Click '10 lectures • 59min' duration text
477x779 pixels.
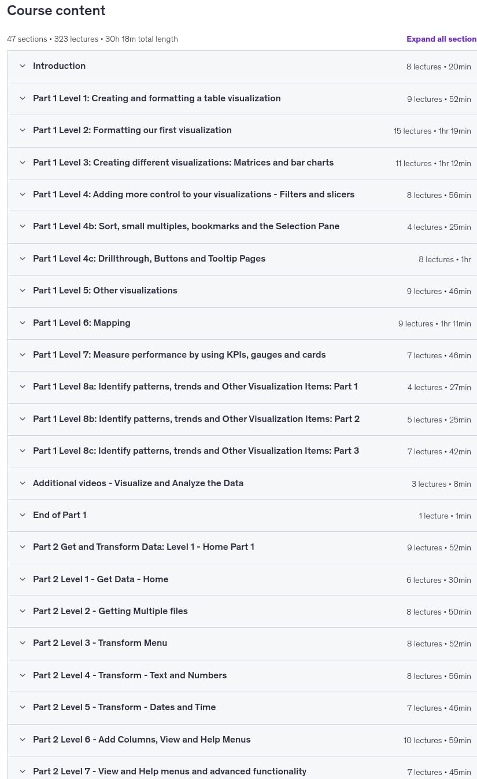tap(437, 740)
